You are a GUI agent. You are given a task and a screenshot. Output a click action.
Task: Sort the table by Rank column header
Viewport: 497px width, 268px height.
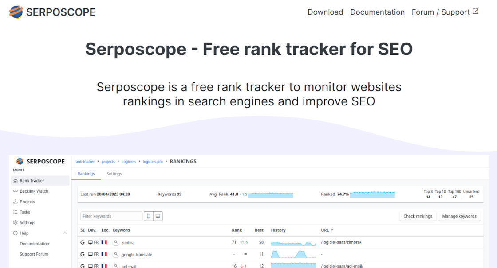[x=237, y=230]
